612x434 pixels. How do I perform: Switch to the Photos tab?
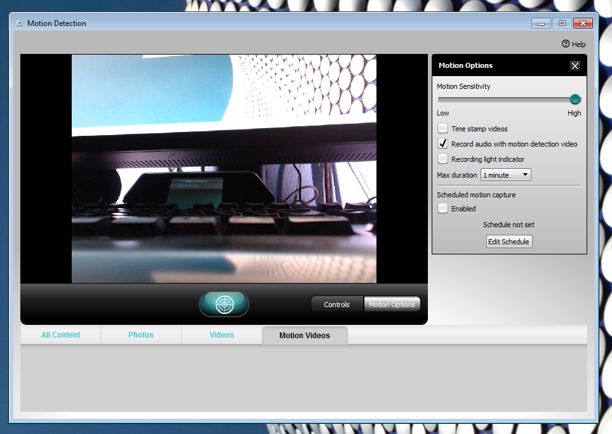tap(141, 335)
